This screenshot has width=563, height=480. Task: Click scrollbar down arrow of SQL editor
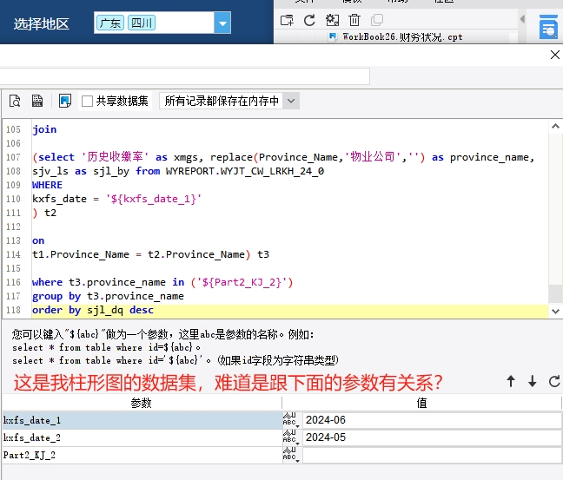coord(555,312)
